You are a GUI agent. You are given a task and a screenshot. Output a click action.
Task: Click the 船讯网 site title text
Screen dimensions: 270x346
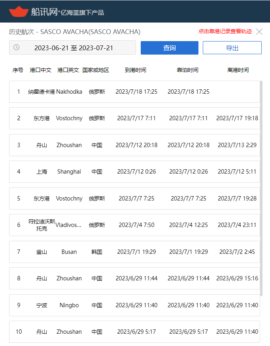(44, 12)
